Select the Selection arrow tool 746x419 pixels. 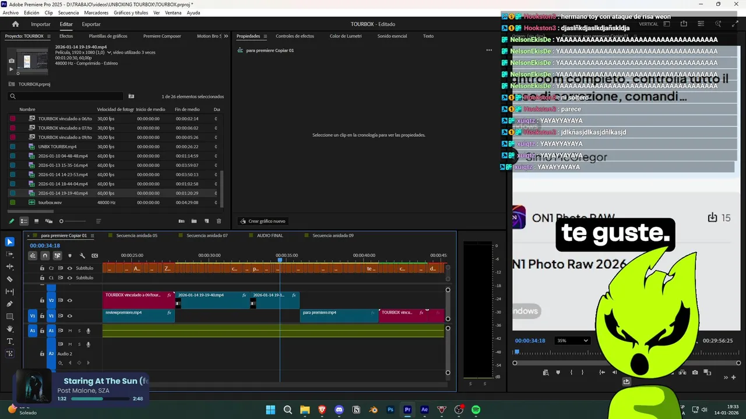click(10, 242)
